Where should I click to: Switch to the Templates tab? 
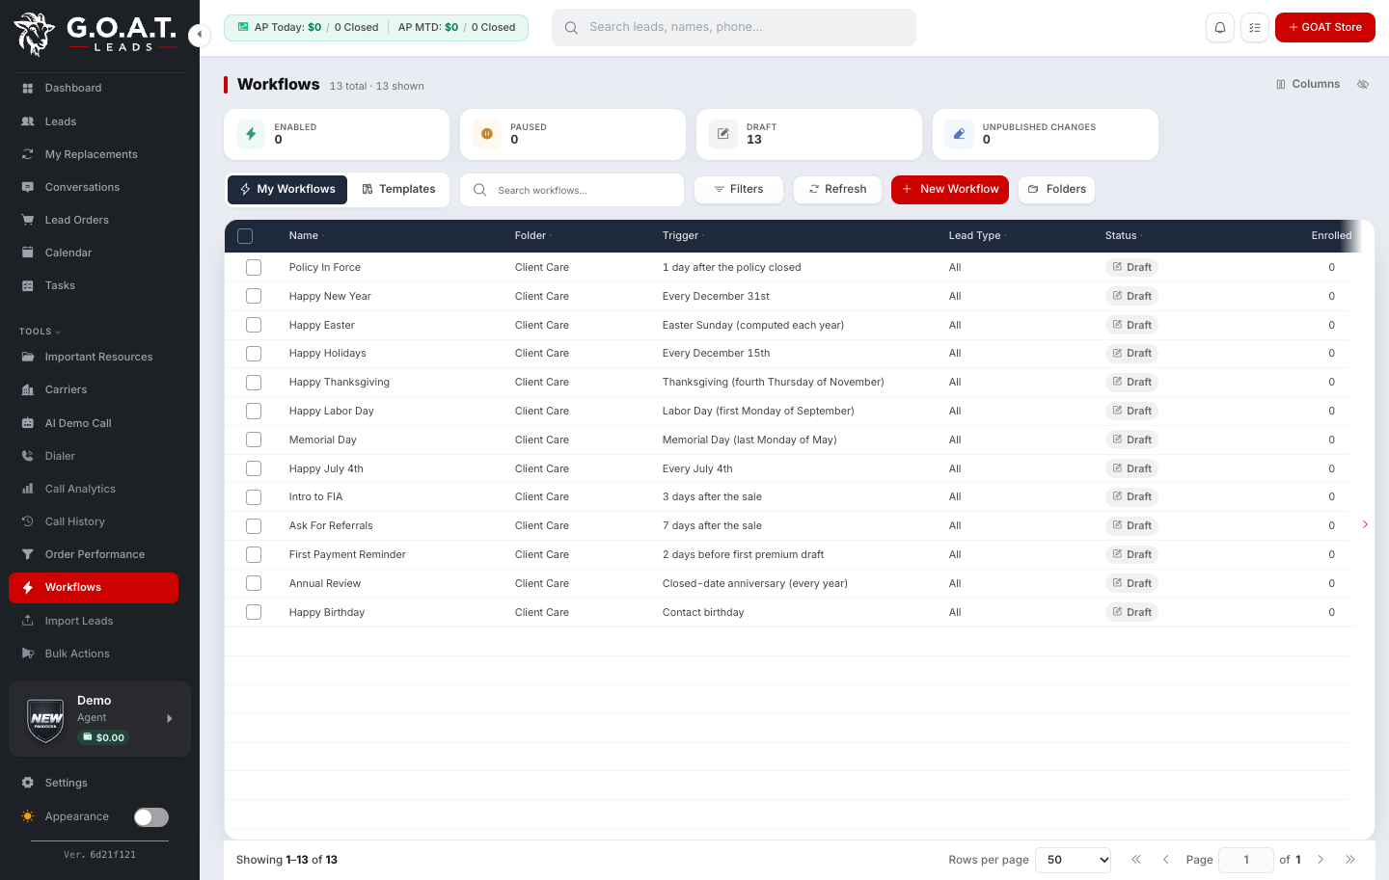[398, 190]
